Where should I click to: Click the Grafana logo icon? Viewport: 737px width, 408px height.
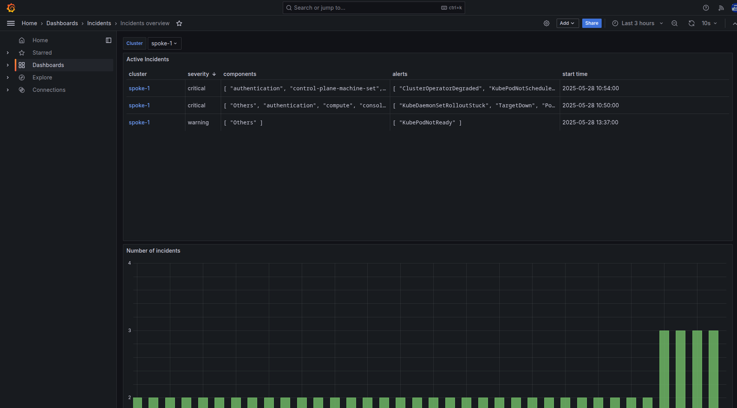pyautogui.click(x=11, y=8)
